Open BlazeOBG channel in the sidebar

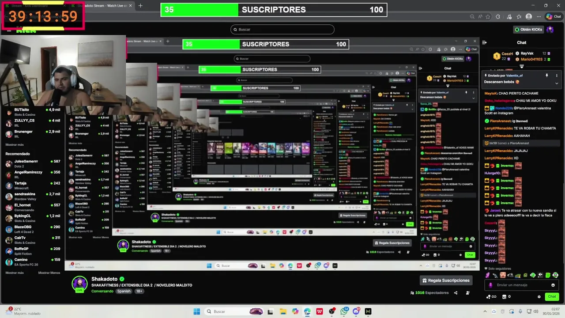tap(33, 229)
